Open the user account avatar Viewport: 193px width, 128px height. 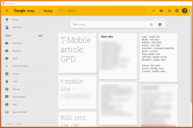point(185,11)
